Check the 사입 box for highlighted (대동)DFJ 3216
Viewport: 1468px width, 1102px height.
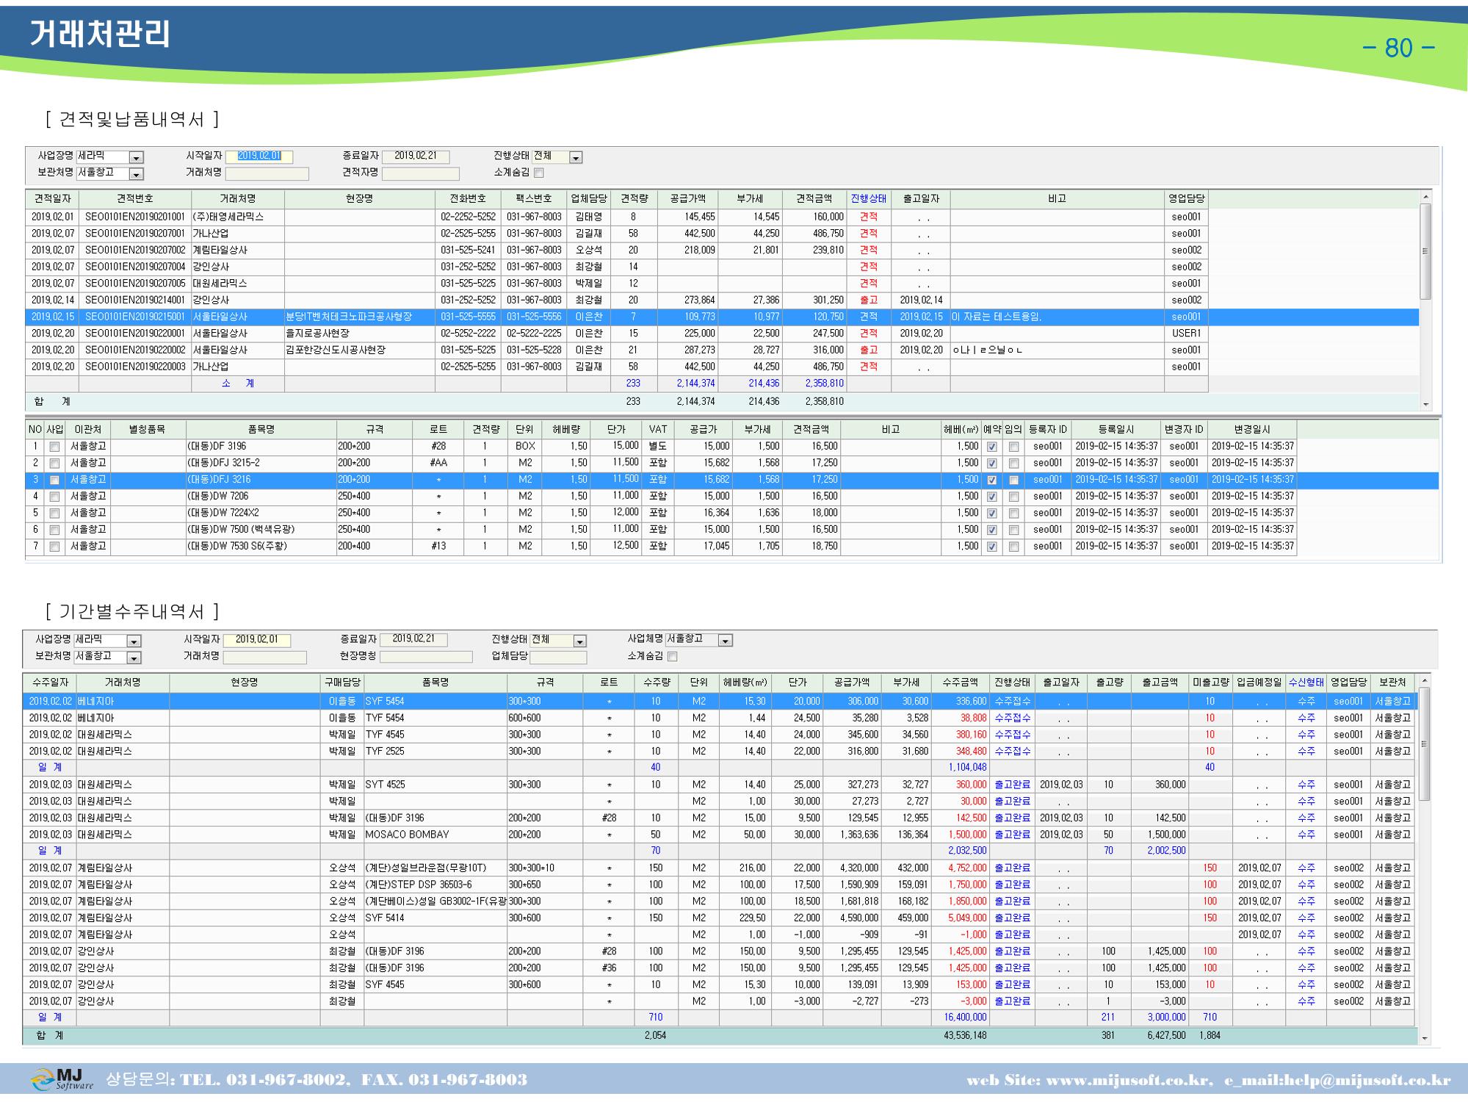click(54, 480)
